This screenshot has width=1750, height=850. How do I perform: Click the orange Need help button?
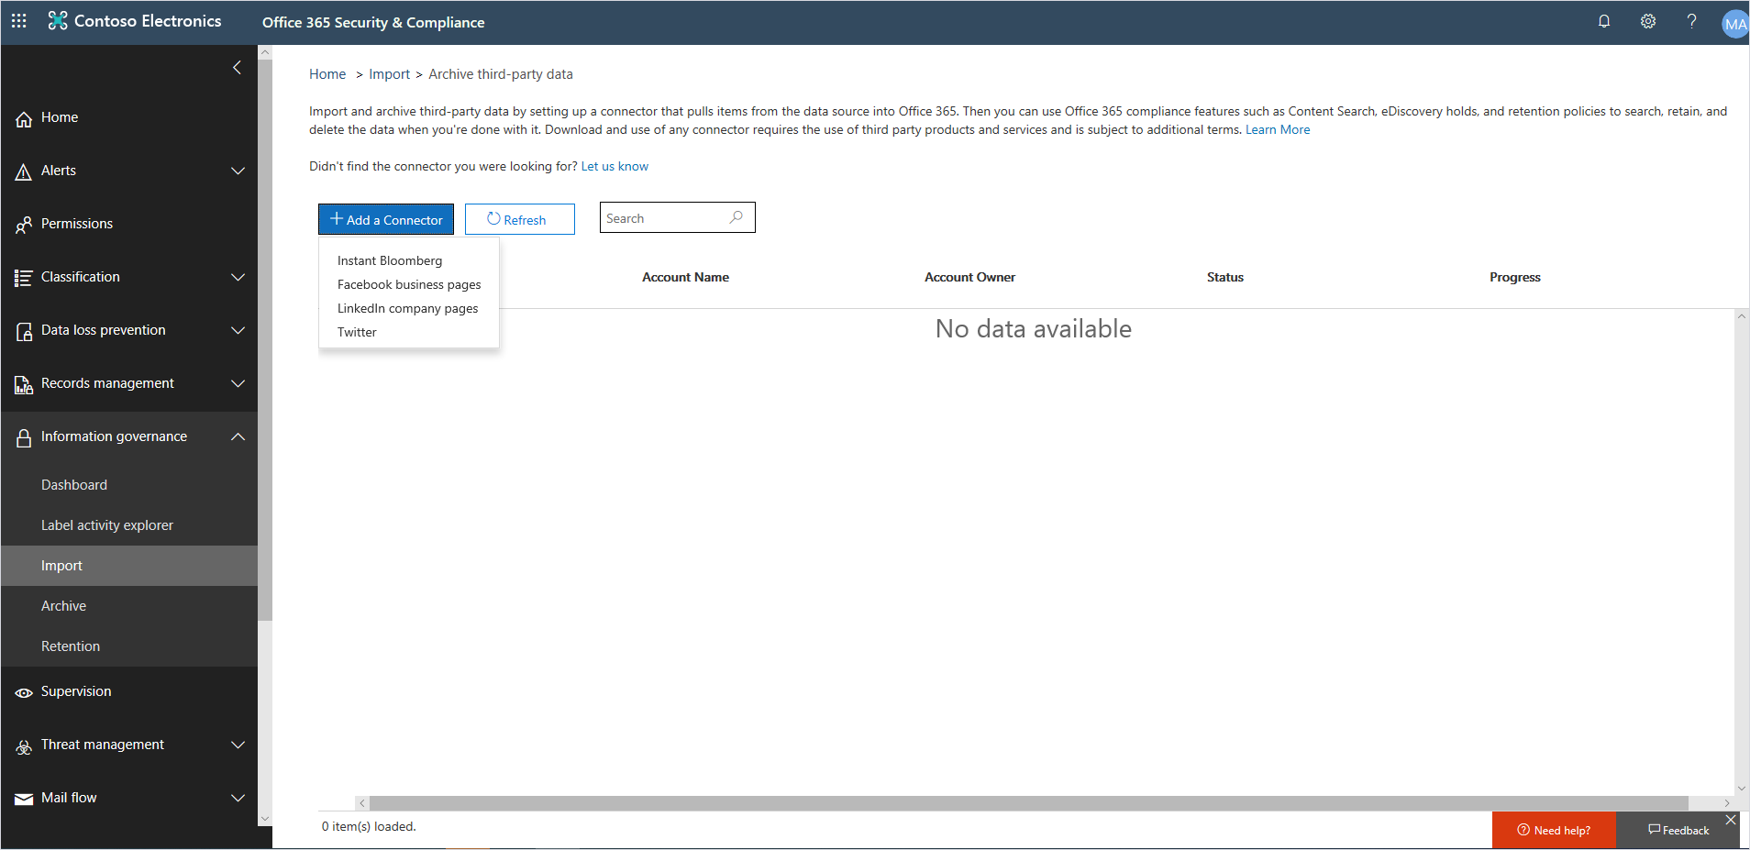pyautogui.click(x=1554, y=830)
